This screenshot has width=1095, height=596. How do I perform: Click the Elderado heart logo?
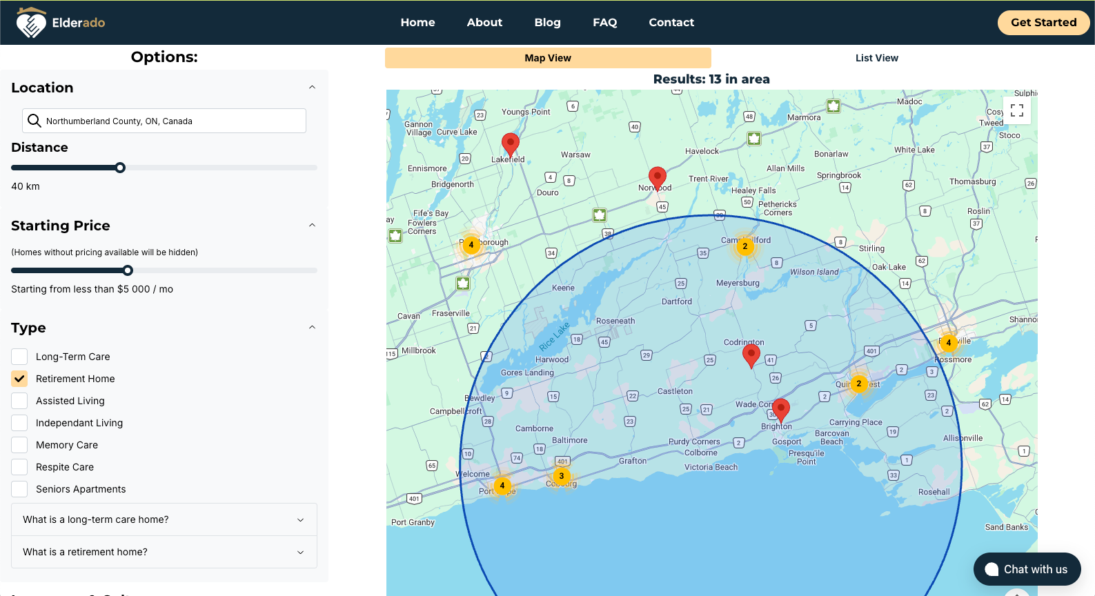pos(31,23)
